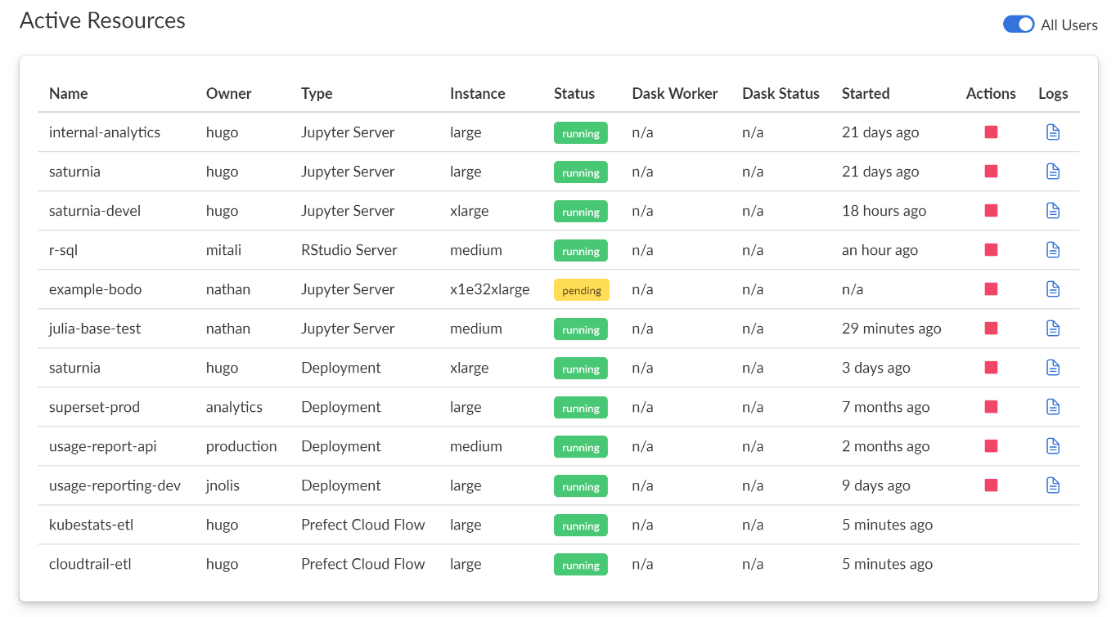Image resolution: width=1116 pixels, height=617 pixels.
Task: Stop the usage-reporting-dev deployment
Action: (991, 485)
